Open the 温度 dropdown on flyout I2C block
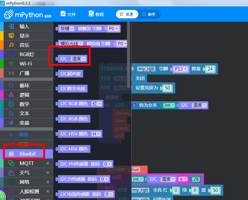248x200 pixels. point(79,59)
